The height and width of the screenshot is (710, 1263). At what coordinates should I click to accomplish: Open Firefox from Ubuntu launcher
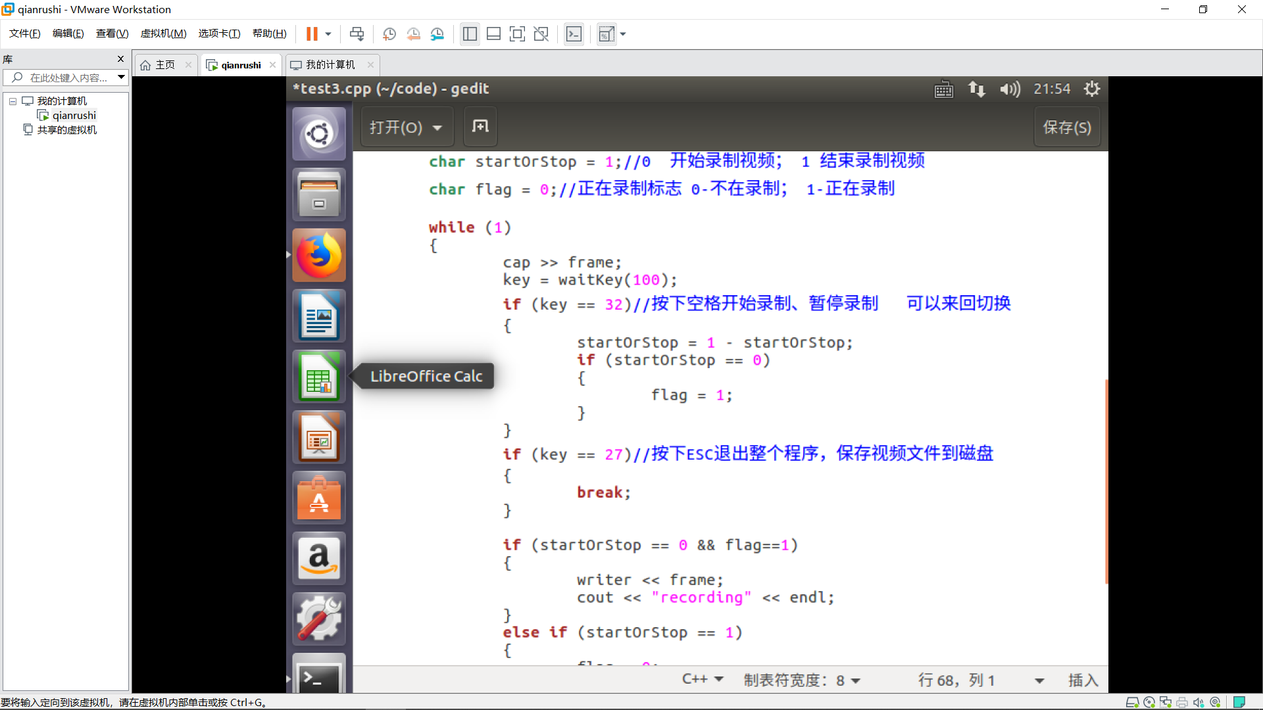click(x=319, y=255)
